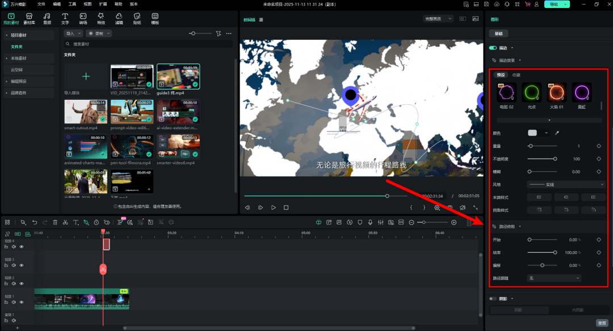Hide 视频 1 track with eye icon
The width and height of the screenshot is (613, 331).
[x=22, y=302]
